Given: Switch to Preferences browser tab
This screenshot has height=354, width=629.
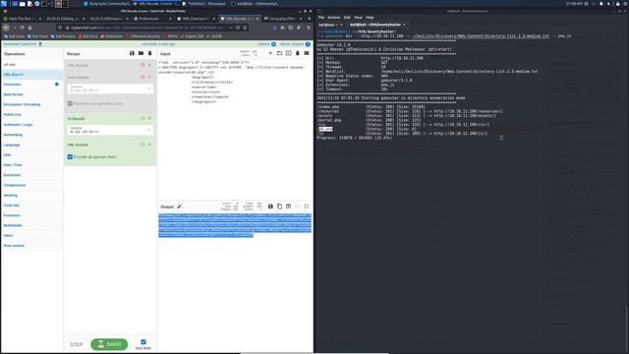Looking at the screenshot, I should tap(151, 19).
